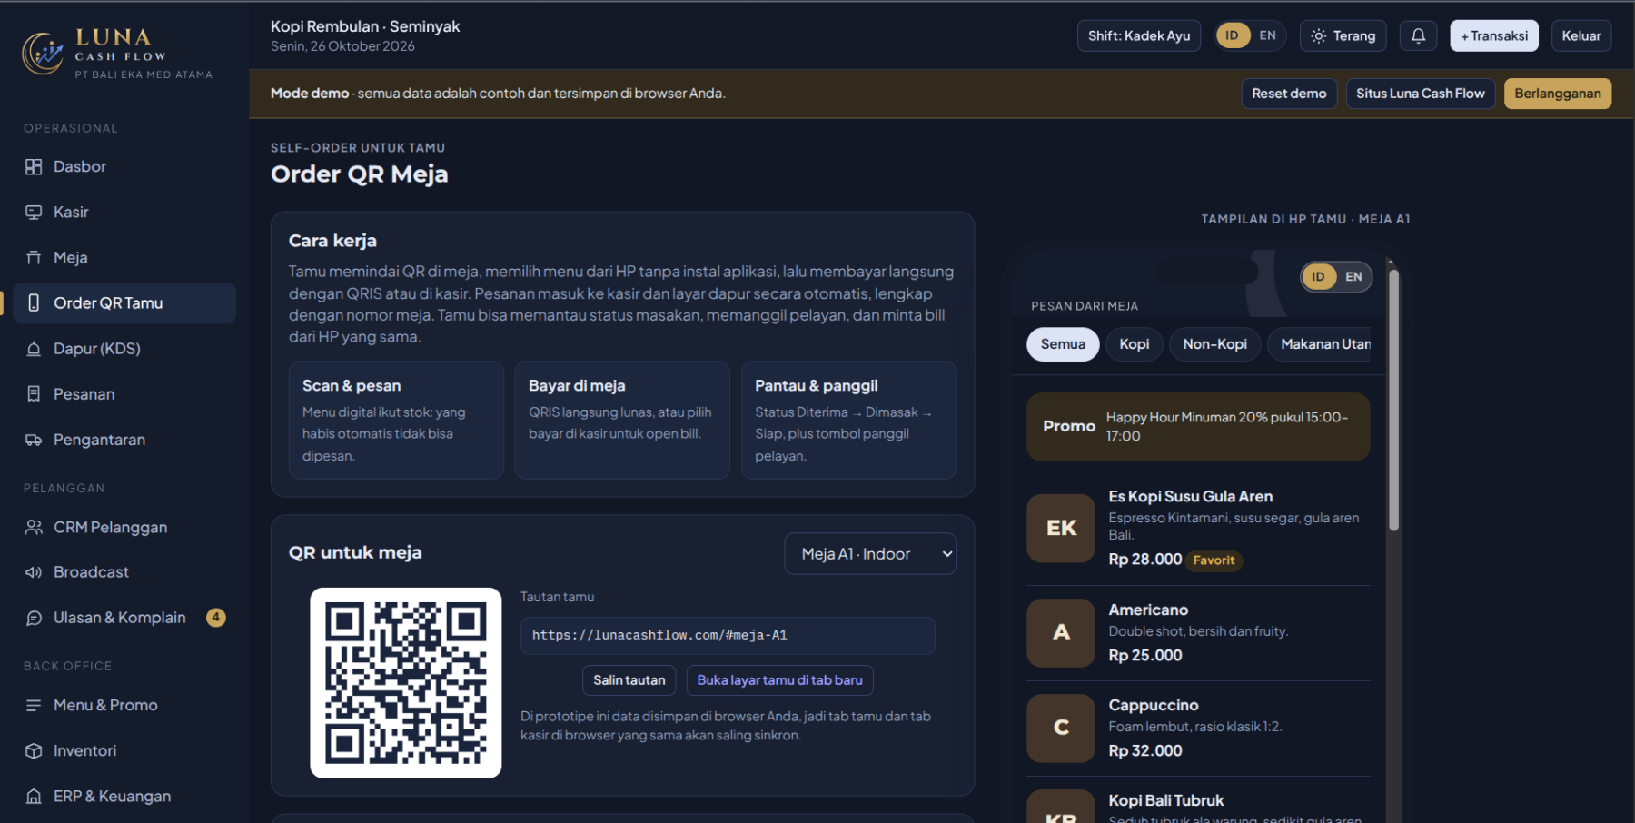This screenshot has height=823, width=1635.
Task: Click the Salin tautan button
Action: (x=629, y=679)
